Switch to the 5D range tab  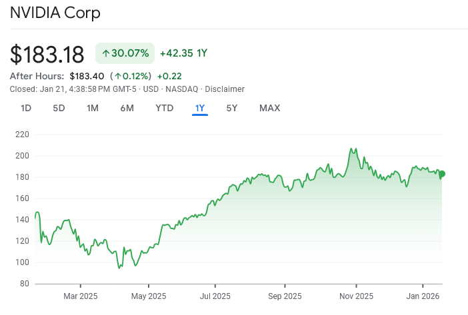(59, 108)
